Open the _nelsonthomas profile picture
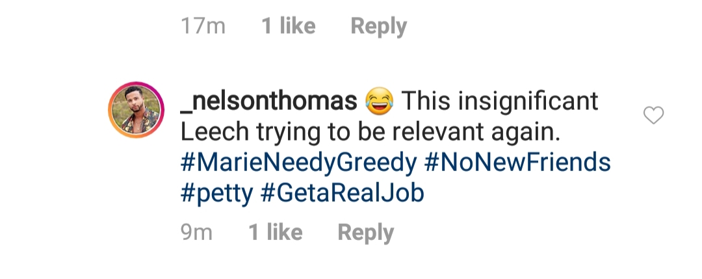Viewport: 702px width, 279px height. pos(136,110)
